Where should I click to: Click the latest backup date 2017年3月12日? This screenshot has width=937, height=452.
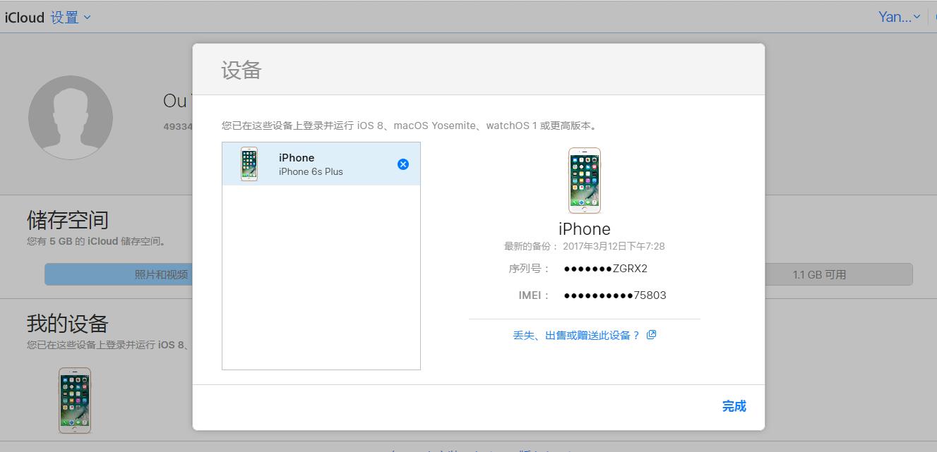(614, 247)
